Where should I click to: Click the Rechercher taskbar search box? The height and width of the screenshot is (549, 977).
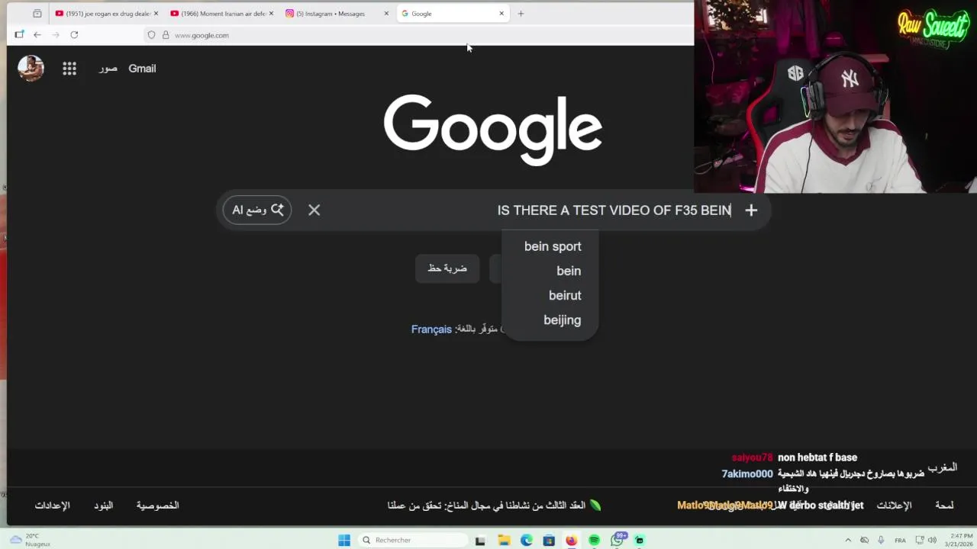pyautogui.click(x=413, y=540)
